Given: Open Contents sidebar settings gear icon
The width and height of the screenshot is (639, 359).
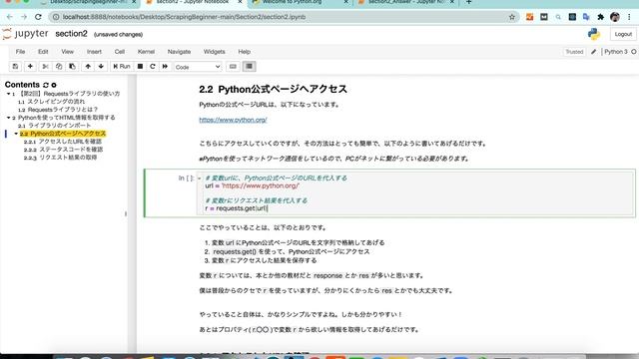Looking at the screenshot, I should pyautogui.click(x=54, y=85).
